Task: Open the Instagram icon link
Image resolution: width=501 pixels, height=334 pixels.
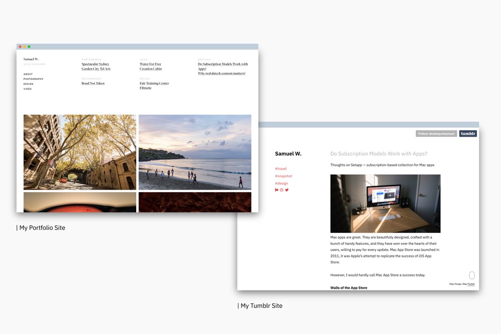Action: (282, 190)
